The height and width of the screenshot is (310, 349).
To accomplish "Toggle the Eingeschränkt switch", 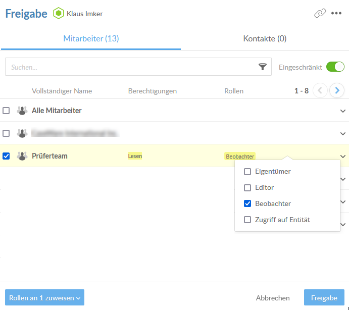I will pos(335,67).
